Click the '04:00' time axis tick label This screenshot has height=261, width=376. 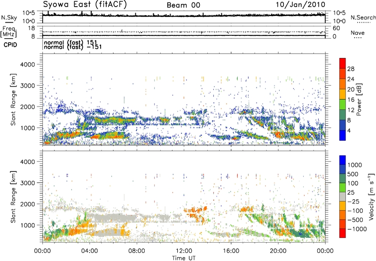click(x=90, y=251)
